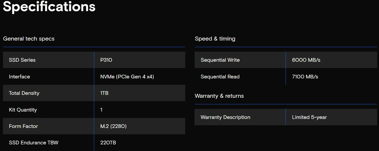
Task: Select the 6000 MB/s write speed
Action: (306, 60)
